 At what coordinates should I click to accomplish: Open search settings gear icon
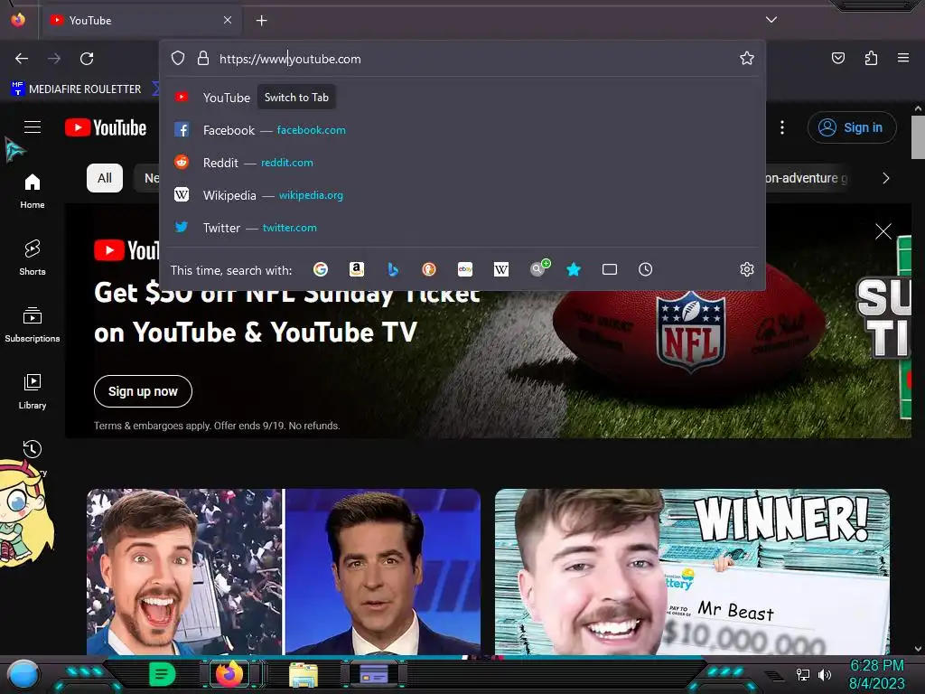tap(747, 269)
